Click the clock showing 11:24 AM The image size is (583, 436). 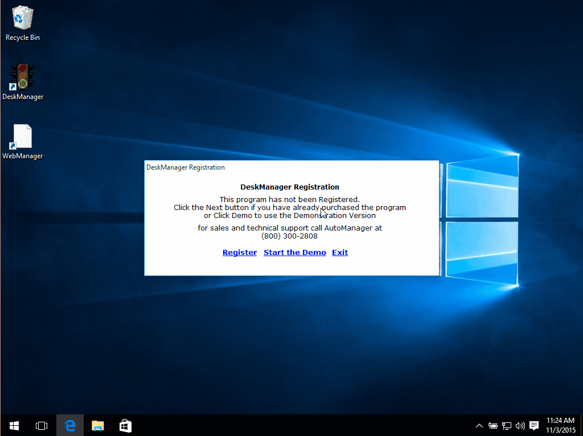560,421
